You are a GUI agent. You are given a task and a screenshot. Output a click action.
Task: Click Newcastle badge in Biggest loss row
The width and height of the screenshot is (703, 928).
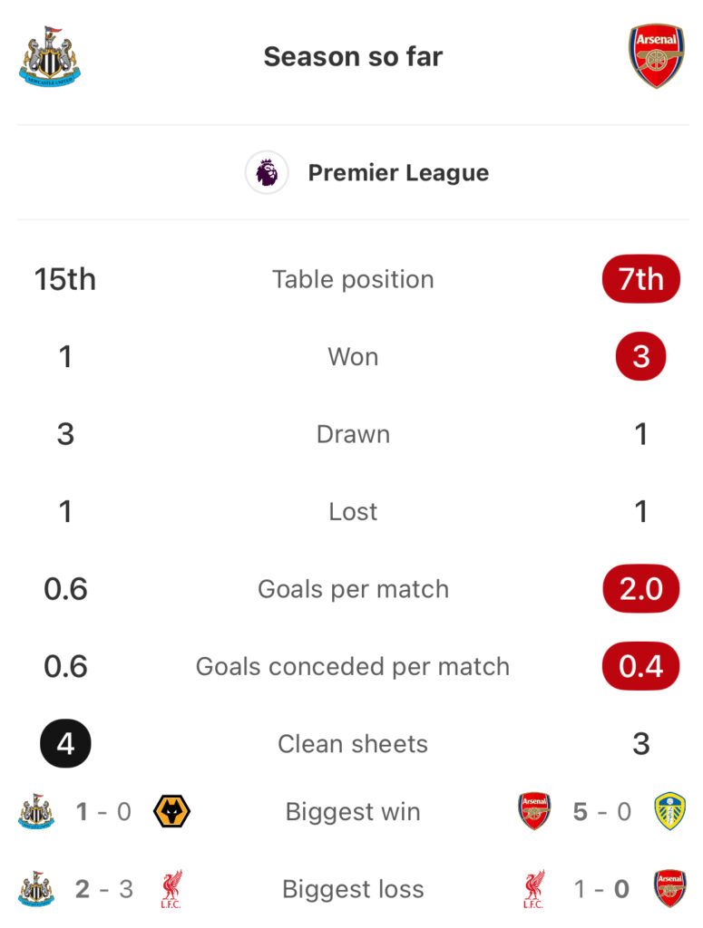[36, 888]
